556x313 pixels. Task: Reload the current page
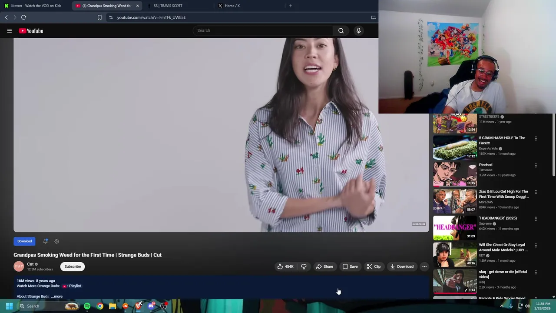pyautogui.click(x=23, y=17)
